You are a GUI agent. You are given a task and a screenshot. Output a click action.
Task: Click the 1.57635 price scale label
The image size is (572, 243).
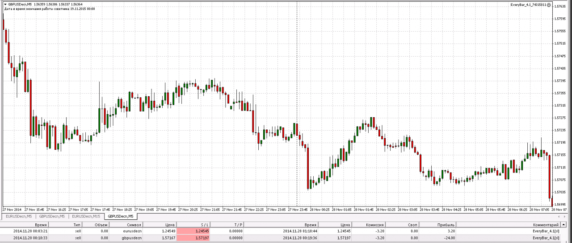click(x=560, y=6)
